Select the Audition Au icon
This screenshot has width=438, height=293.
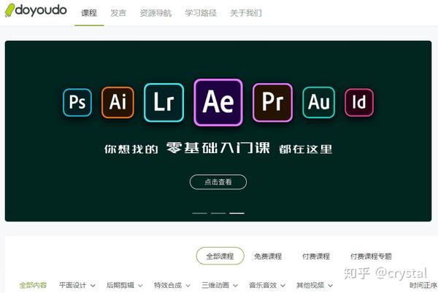pos(319,102)
